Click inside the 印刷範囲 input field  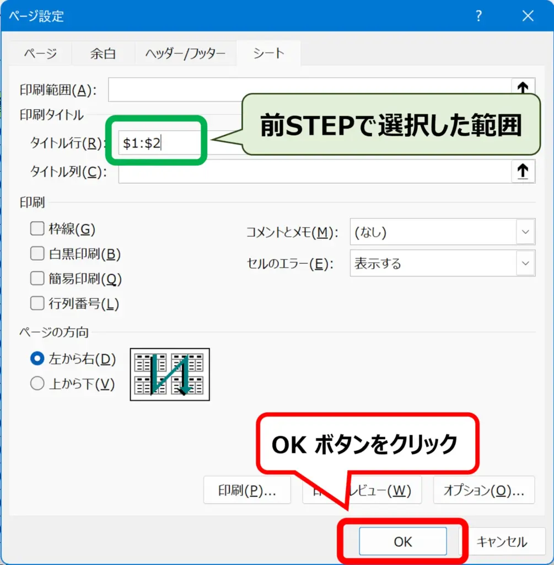309,89
